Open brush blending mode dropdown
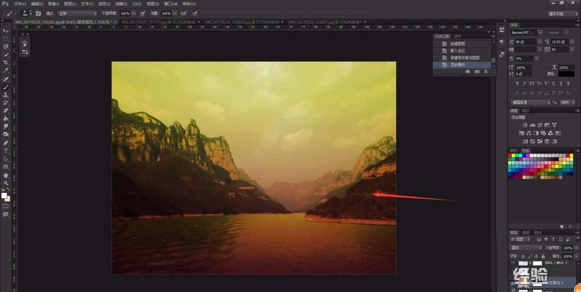Image resolution: width=581 pixels, height=292 pixels. 77,13
